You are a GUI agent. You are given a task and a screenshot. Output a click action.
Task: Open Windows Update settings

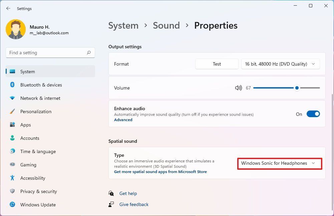tap(38, 205)
